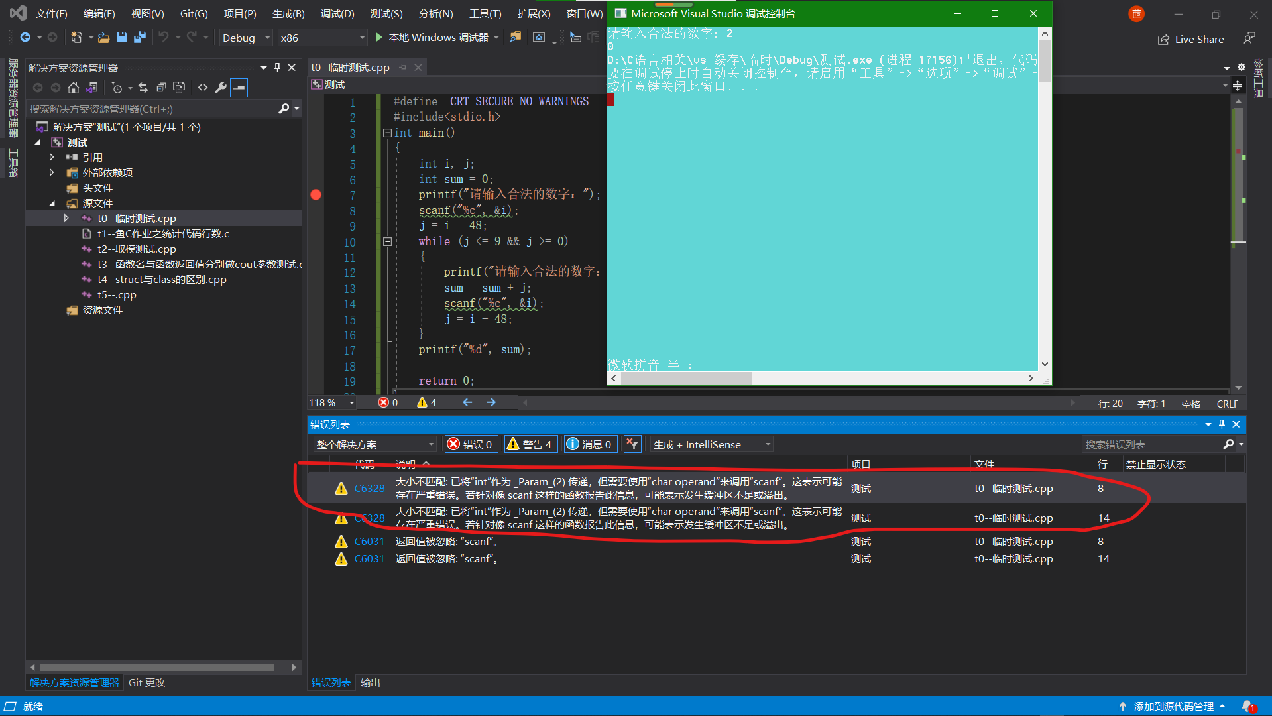Click Collapse All icon in Solution Explorer
Image resolution: width=1272 pixels, height=716 pixels.
(x=161, y=88)
